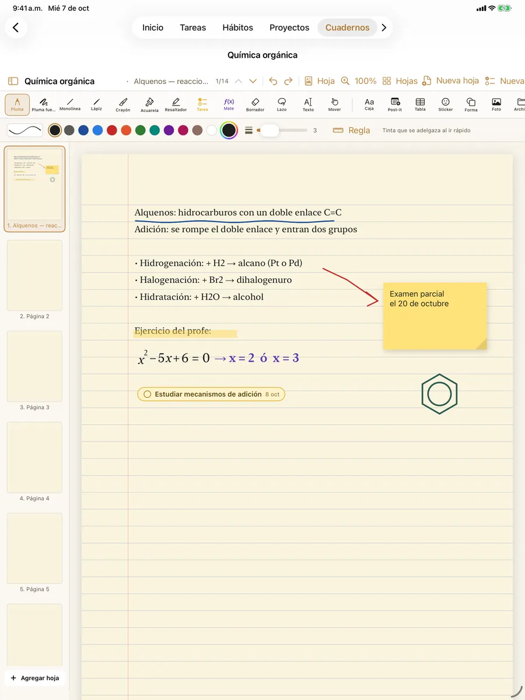The image size is (525, 700).
Task: Select text 'Ejercicio del profe:'
Action: point(173,331)
